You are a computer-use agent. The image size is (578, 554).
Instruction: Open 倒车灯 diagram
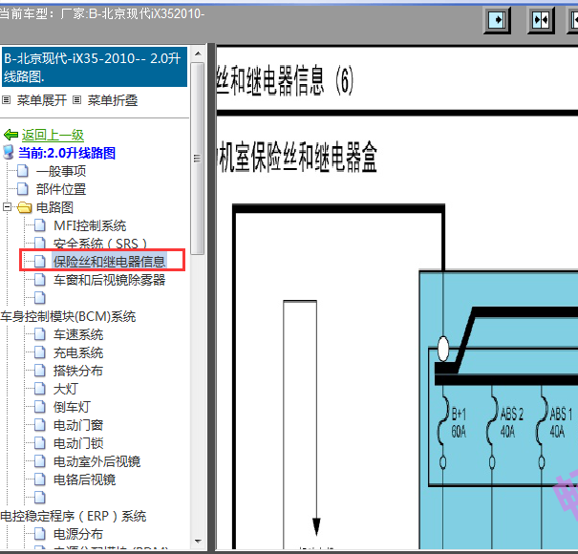tap(72, 407)
